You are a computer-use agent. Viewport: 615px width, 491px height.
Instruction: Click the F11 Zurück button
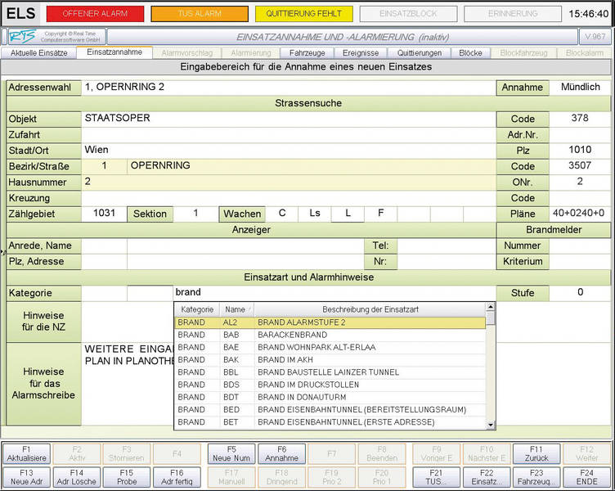tap(536, 453)
